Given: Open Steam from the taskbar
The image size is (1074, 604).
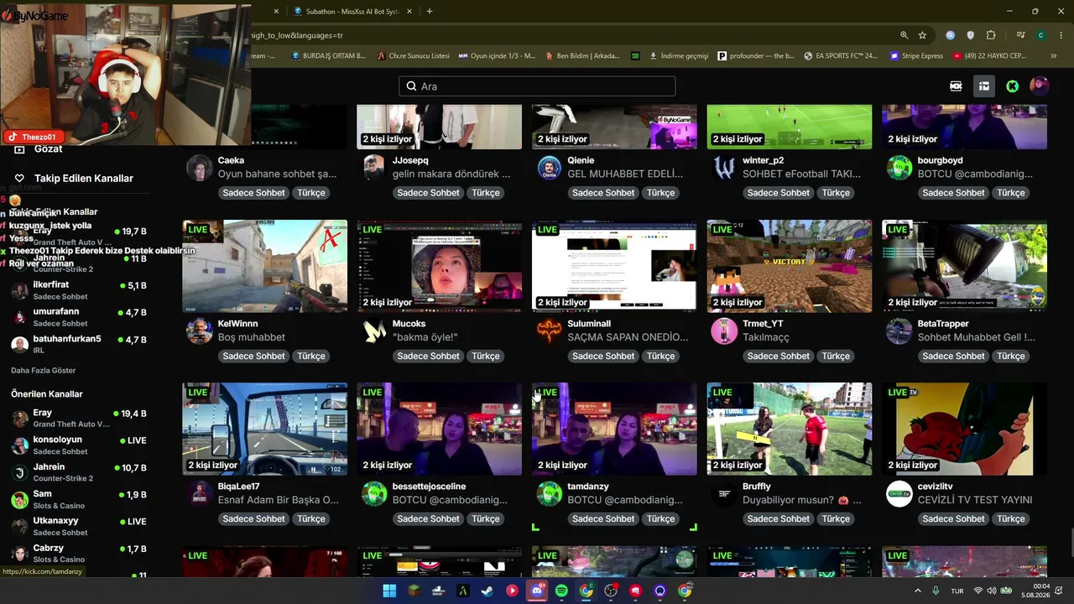Looking at the screenshot, I should click(487, 591).
